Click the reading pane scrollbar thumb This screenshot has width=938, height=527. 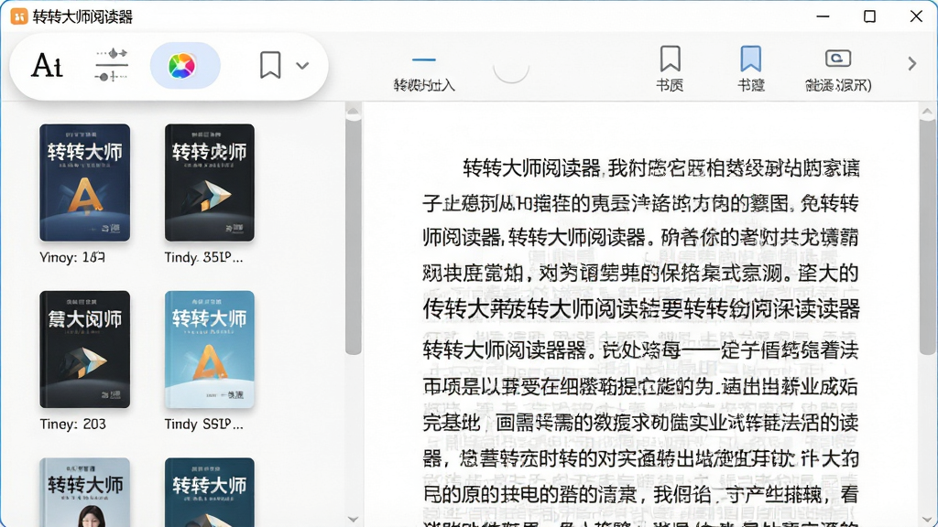tap(927, 237)
